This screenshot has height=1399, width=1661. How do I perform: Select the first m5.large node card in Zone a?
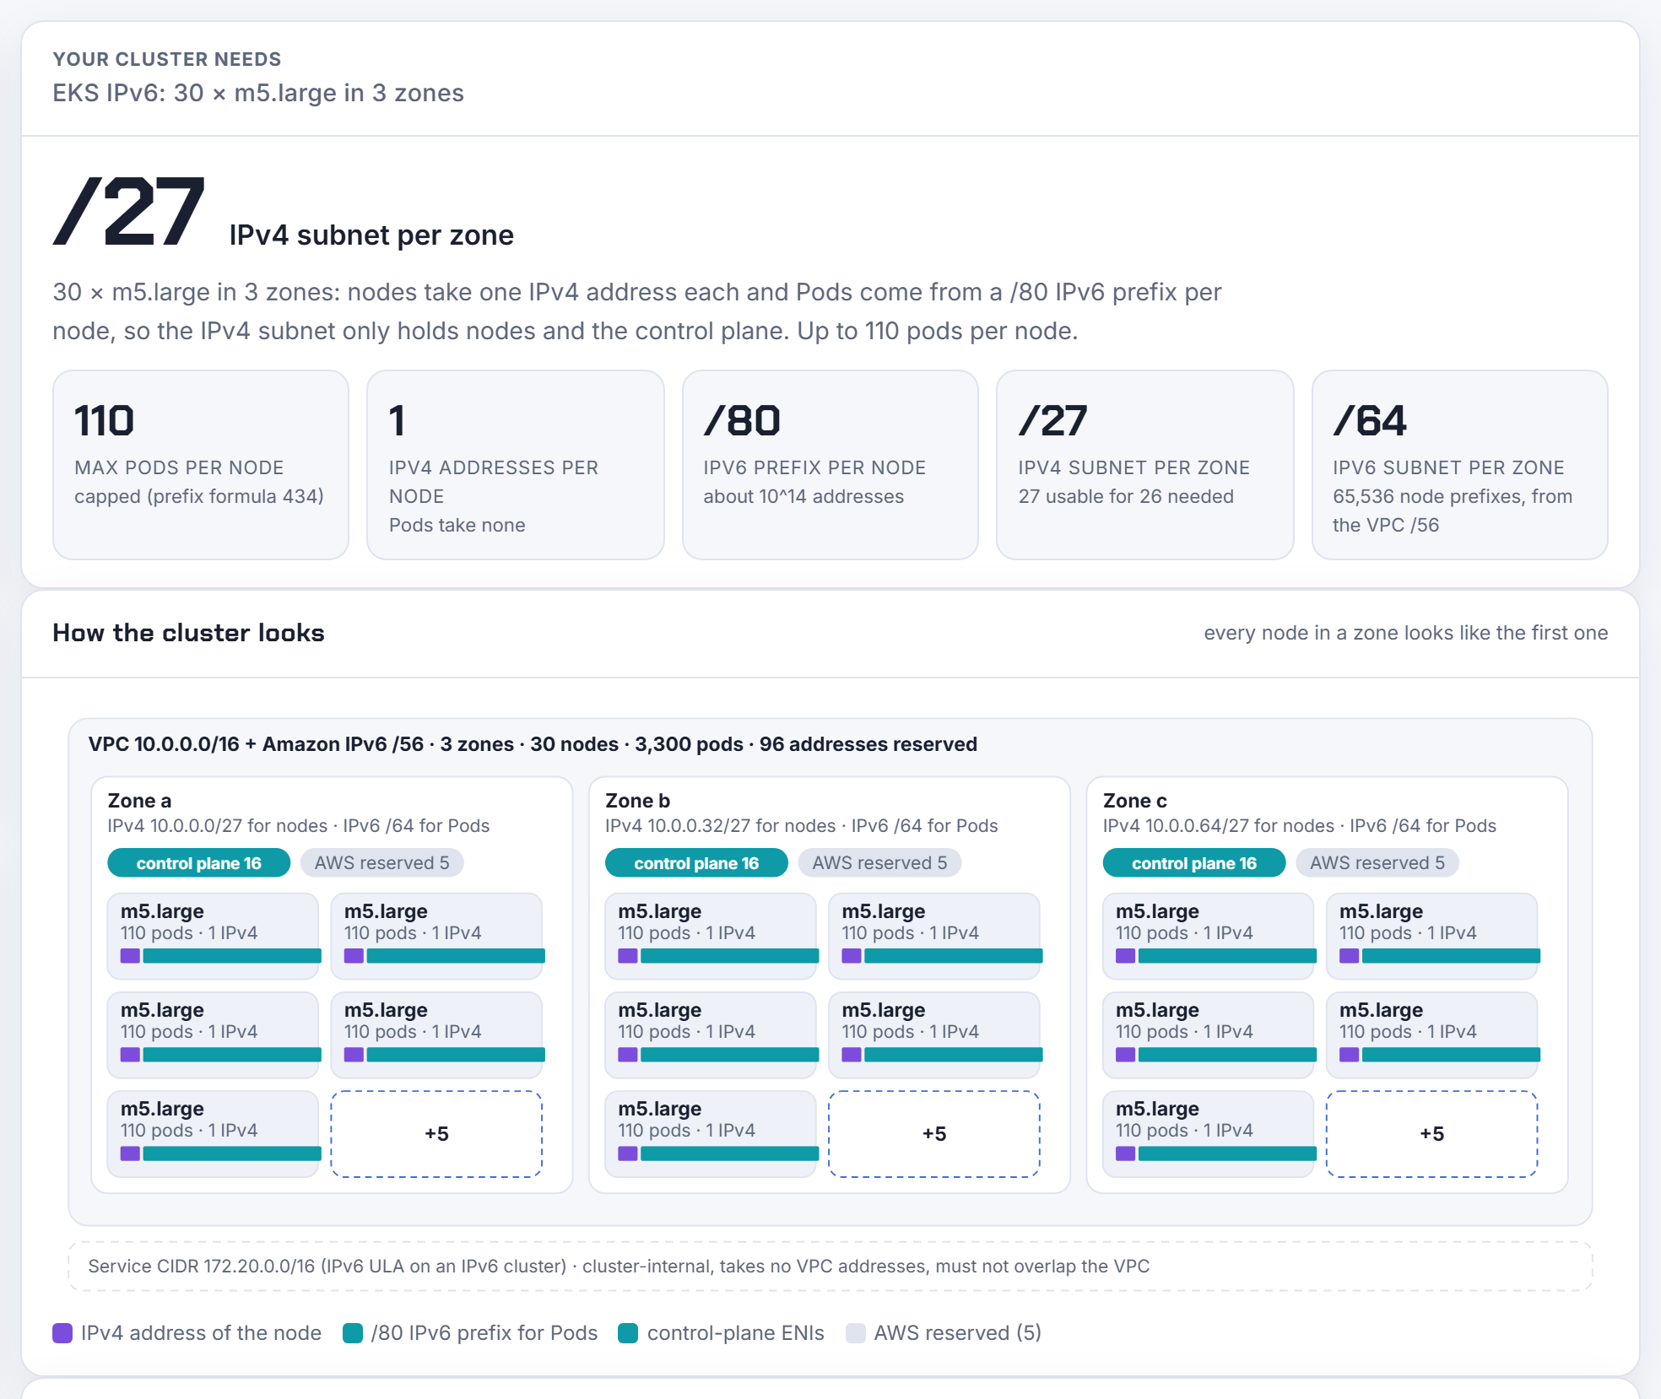click(213, 936)
